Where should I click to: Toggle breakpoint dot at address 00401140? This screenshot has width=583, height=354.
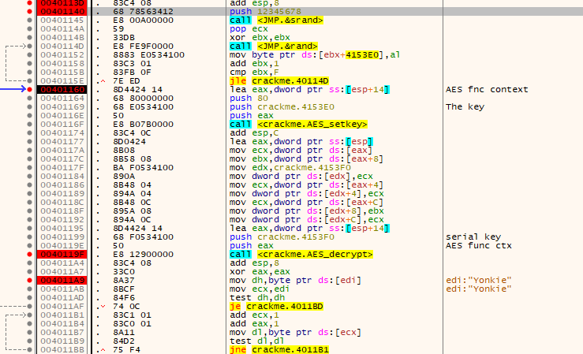pyautogui.click(x=30, y=13)
